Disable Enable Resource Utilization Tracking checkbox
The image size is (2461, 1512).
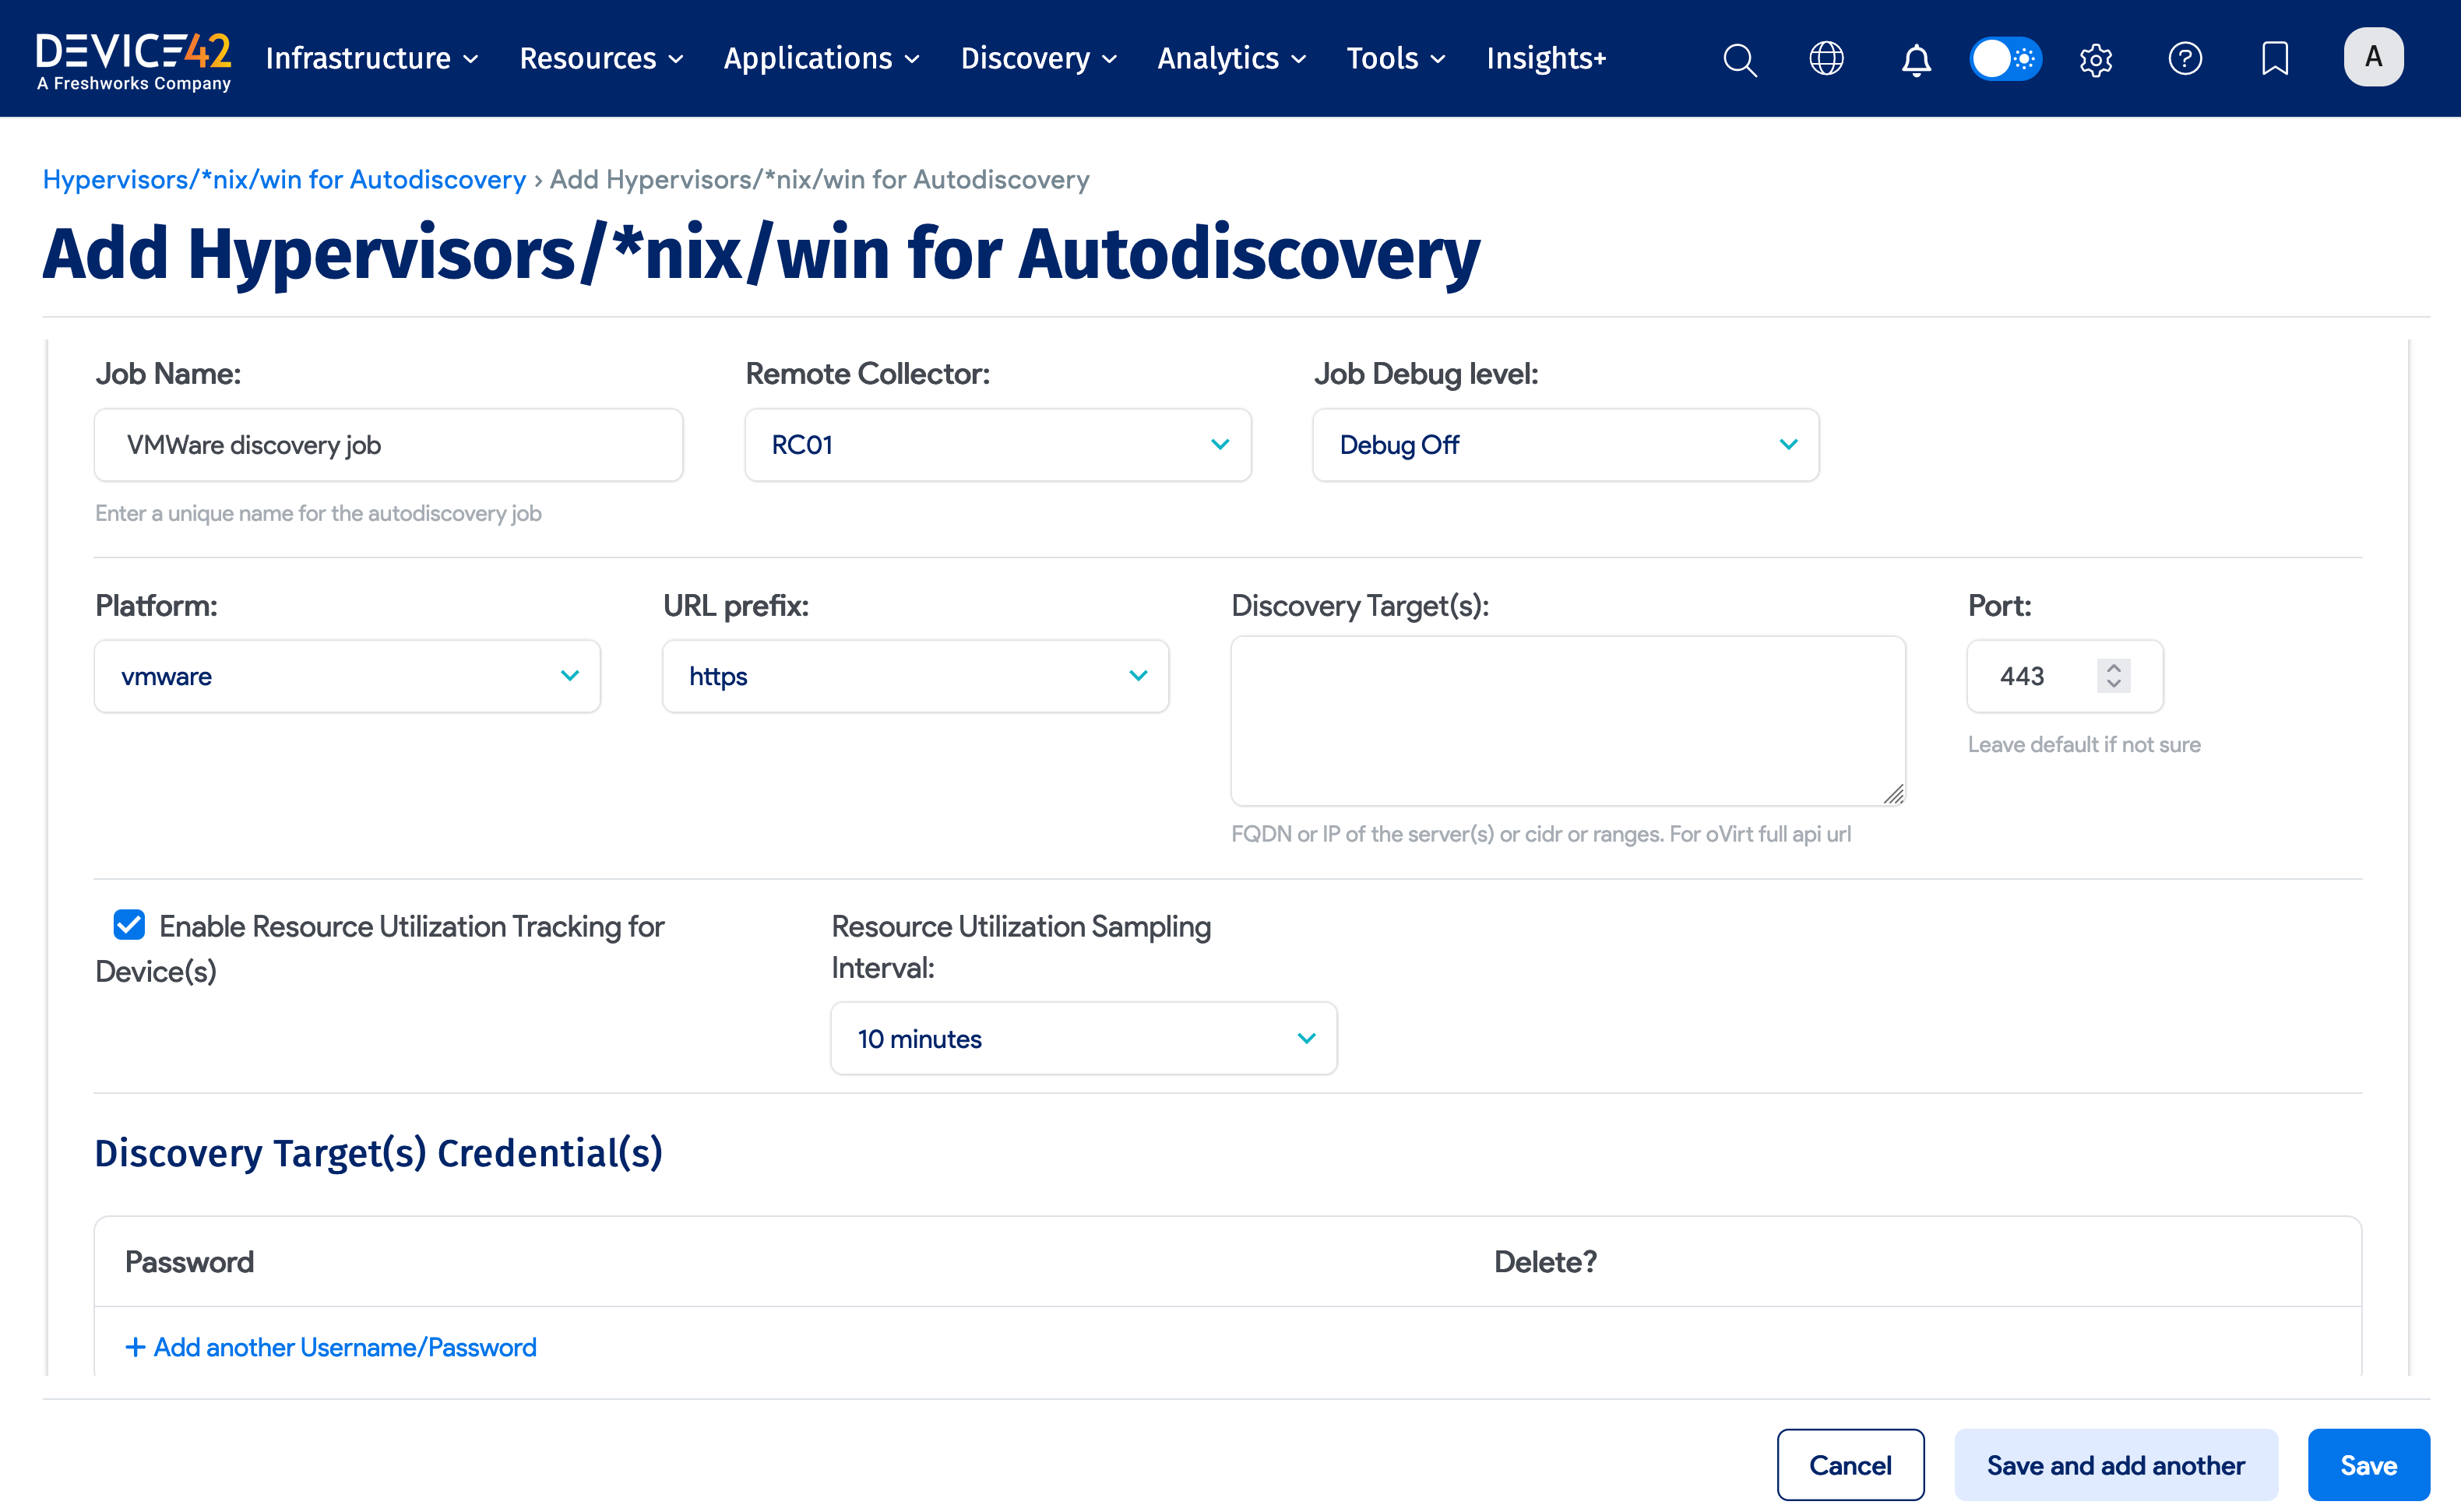click(128, 925)
